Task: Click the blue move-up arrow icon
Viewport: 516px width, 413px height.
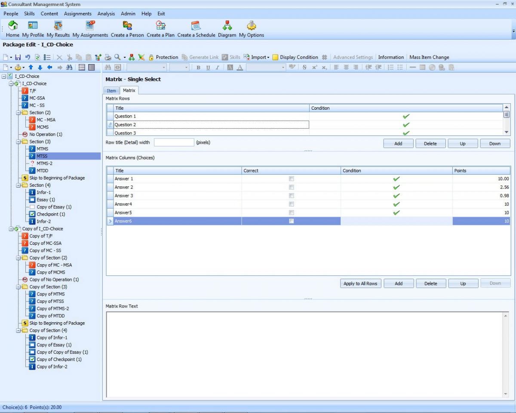Action: click(31, 68)
